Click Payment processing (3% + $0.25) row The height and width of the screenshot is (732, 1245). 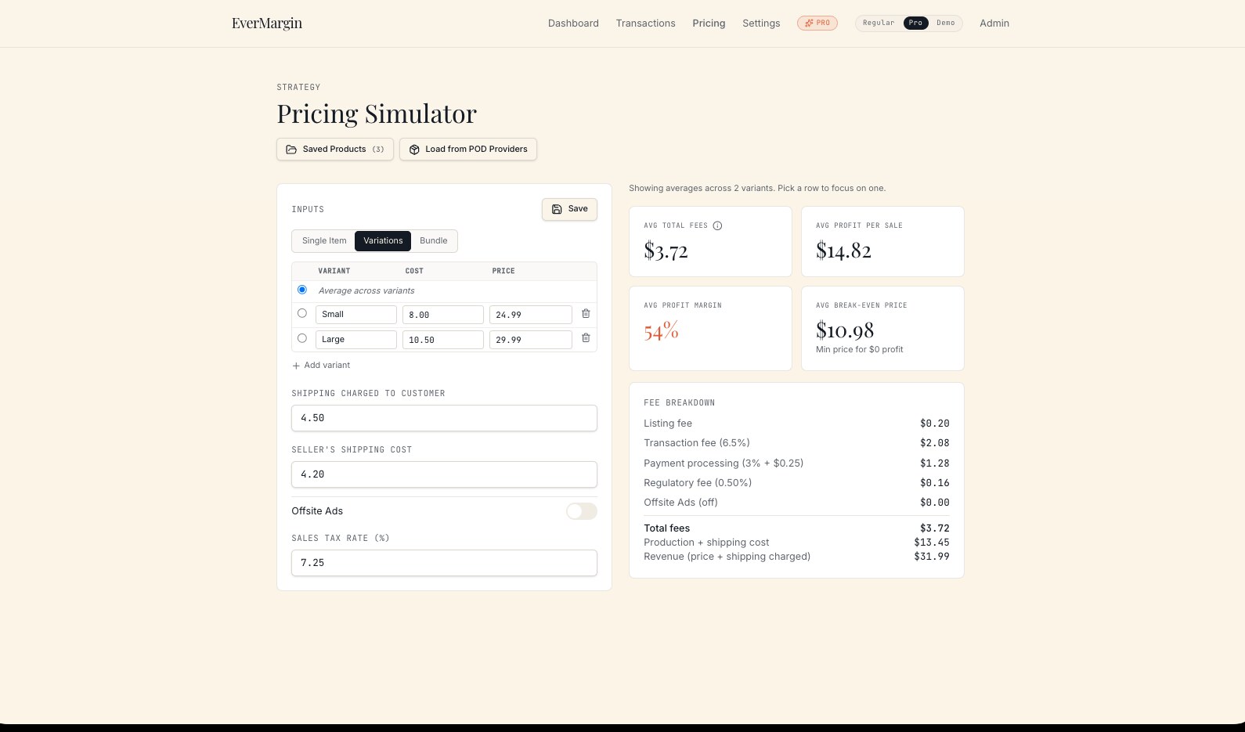tap(796, 463)
